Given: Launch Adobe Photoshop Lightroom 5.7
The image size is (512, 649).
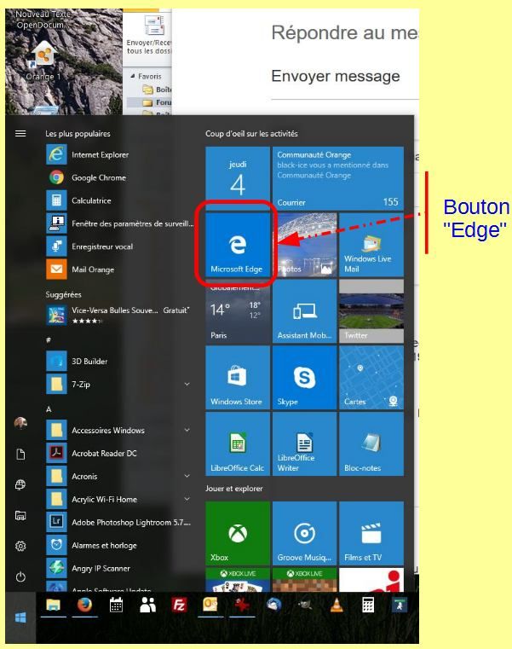Looking at the screenshot, I should point(119,522).
